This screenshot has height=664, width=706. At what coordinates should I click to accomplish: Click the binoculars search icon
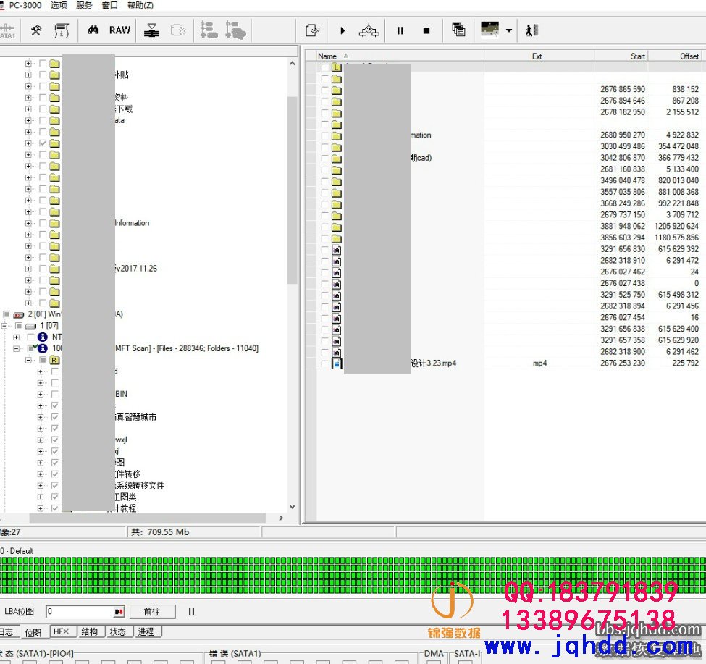[x=93, y=30]
